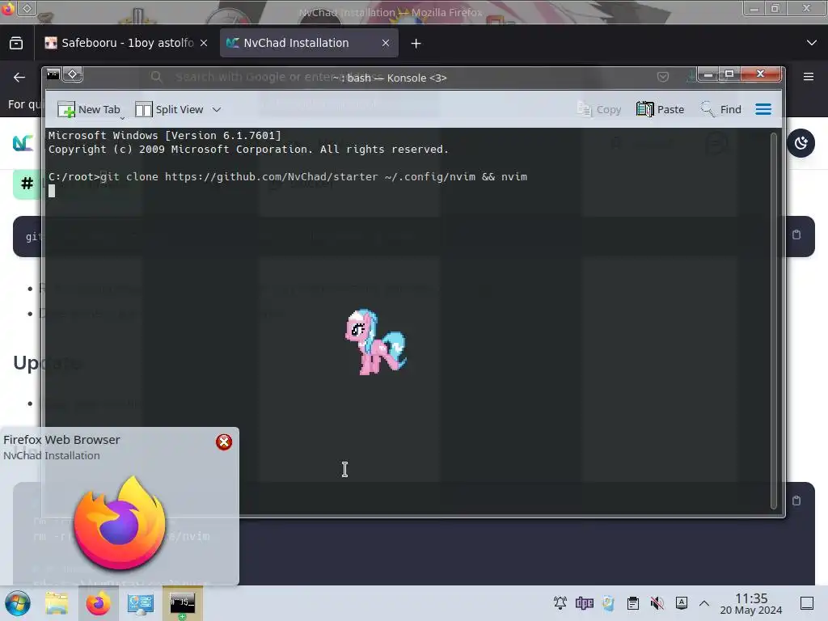
Task: Expand hidden system tray icons arrow
Action: [704, 602]
